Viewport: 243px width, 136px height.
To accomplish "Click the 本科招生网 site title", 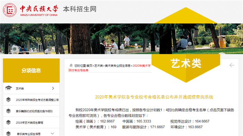I will [x=79, y=9].
